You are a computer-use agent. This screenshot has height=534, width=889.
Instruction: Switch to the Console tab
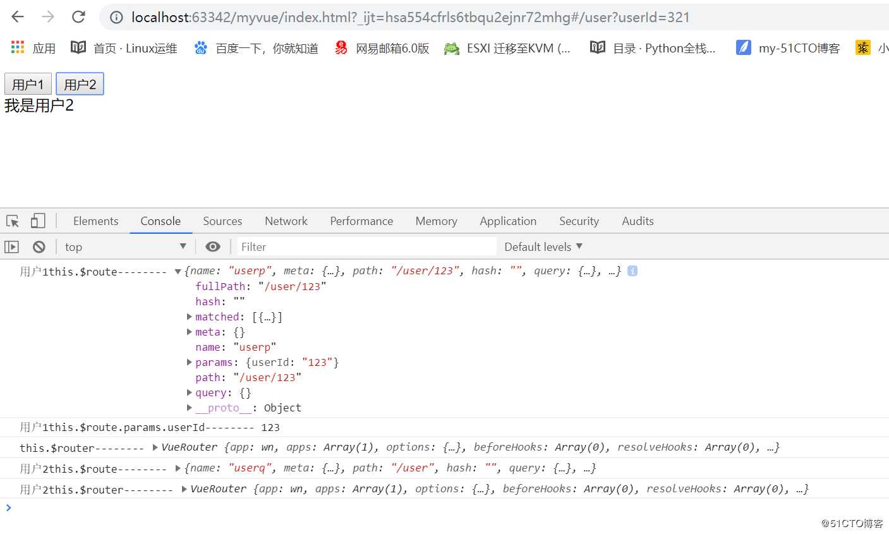(x=160, y=221)
